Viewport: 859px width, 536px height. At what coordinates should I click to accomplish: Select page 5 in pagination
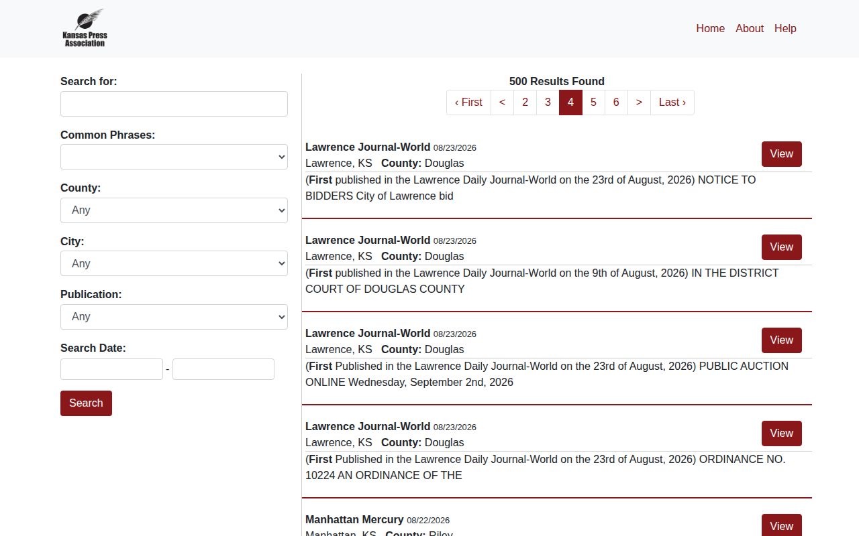(593, 103)
